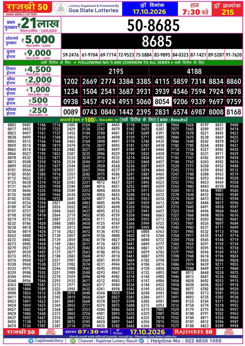Click second prize number 61-9704
The image size is (245, 346).
tap(90, 55)
